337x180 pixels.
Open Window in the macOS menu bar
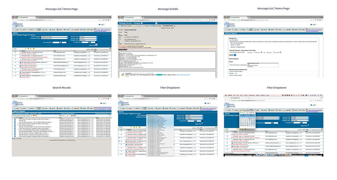(x=263, y=95)
